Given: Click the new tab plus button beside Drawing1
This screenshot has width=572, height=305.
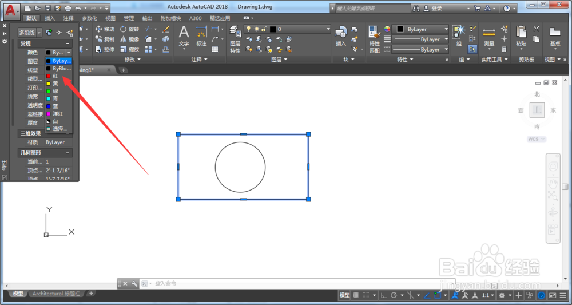Looking at the screenshot, I should point(124,70).
